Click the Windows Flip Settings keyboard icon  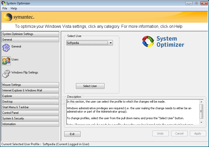click(6, 73)
